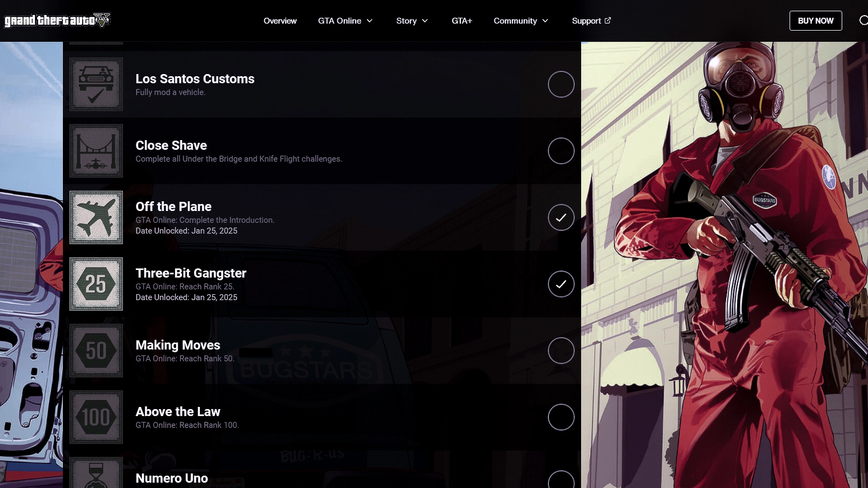Click the Support external link icon
The height and width of the screenshot is (488, 868).
pos(608,20)
